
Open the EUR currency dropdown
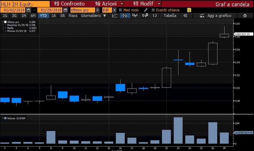coord(114,10)
